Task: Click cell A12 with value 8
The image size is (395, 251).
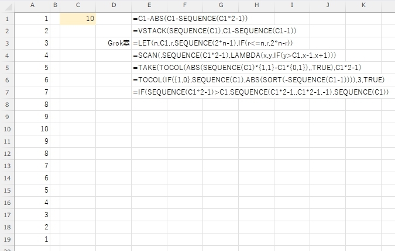Action: [x=32, y=154]
